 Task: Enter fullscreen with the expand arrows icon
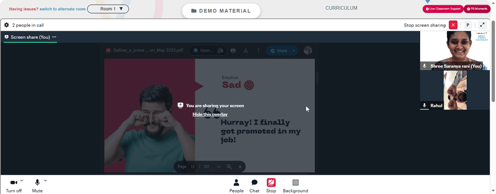pos(483,25)
